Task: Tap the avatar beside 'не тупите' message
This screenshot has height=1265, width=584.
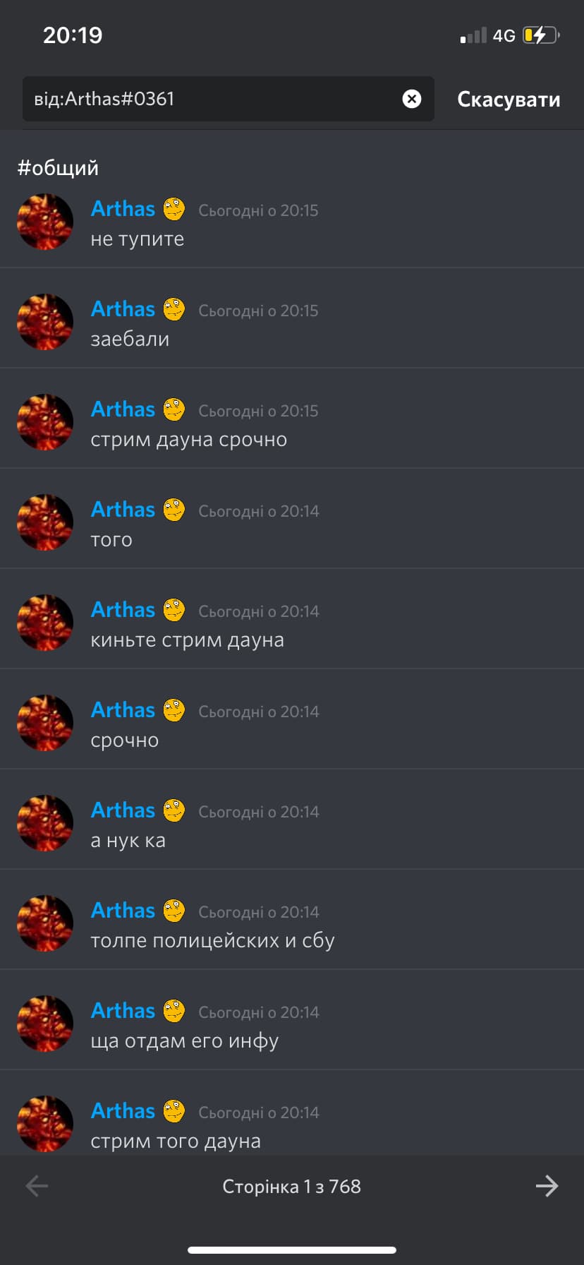Action: (x=45, y=222)
